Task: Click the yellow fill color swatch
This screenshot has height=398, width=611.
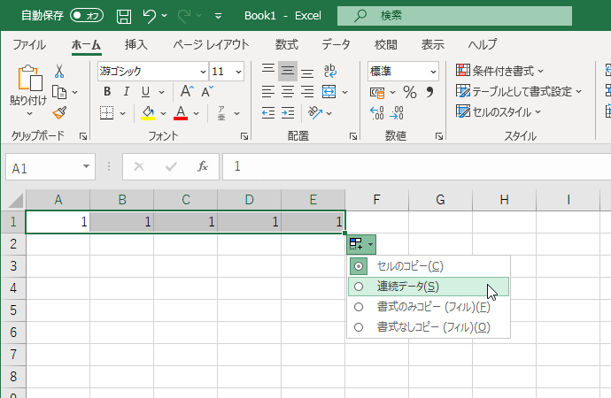Action: 148,112
